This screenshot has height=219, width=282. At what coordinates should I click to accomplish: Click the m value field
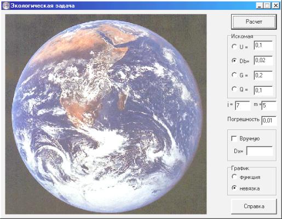pos(269,105)
